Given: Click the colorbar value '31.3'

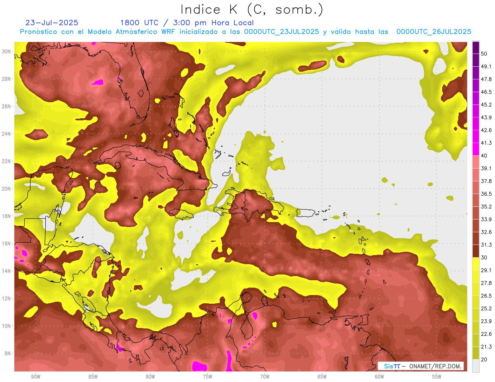Looking at the screenshot, I should [x=486, y=245].
